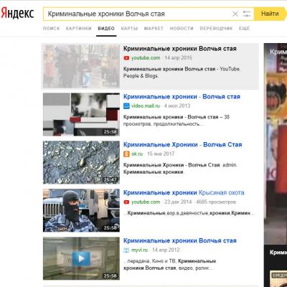This screenshot has width=287, height=287.
Task: Play the myvi.ru video thumbnail button
Action: [81, 258]
